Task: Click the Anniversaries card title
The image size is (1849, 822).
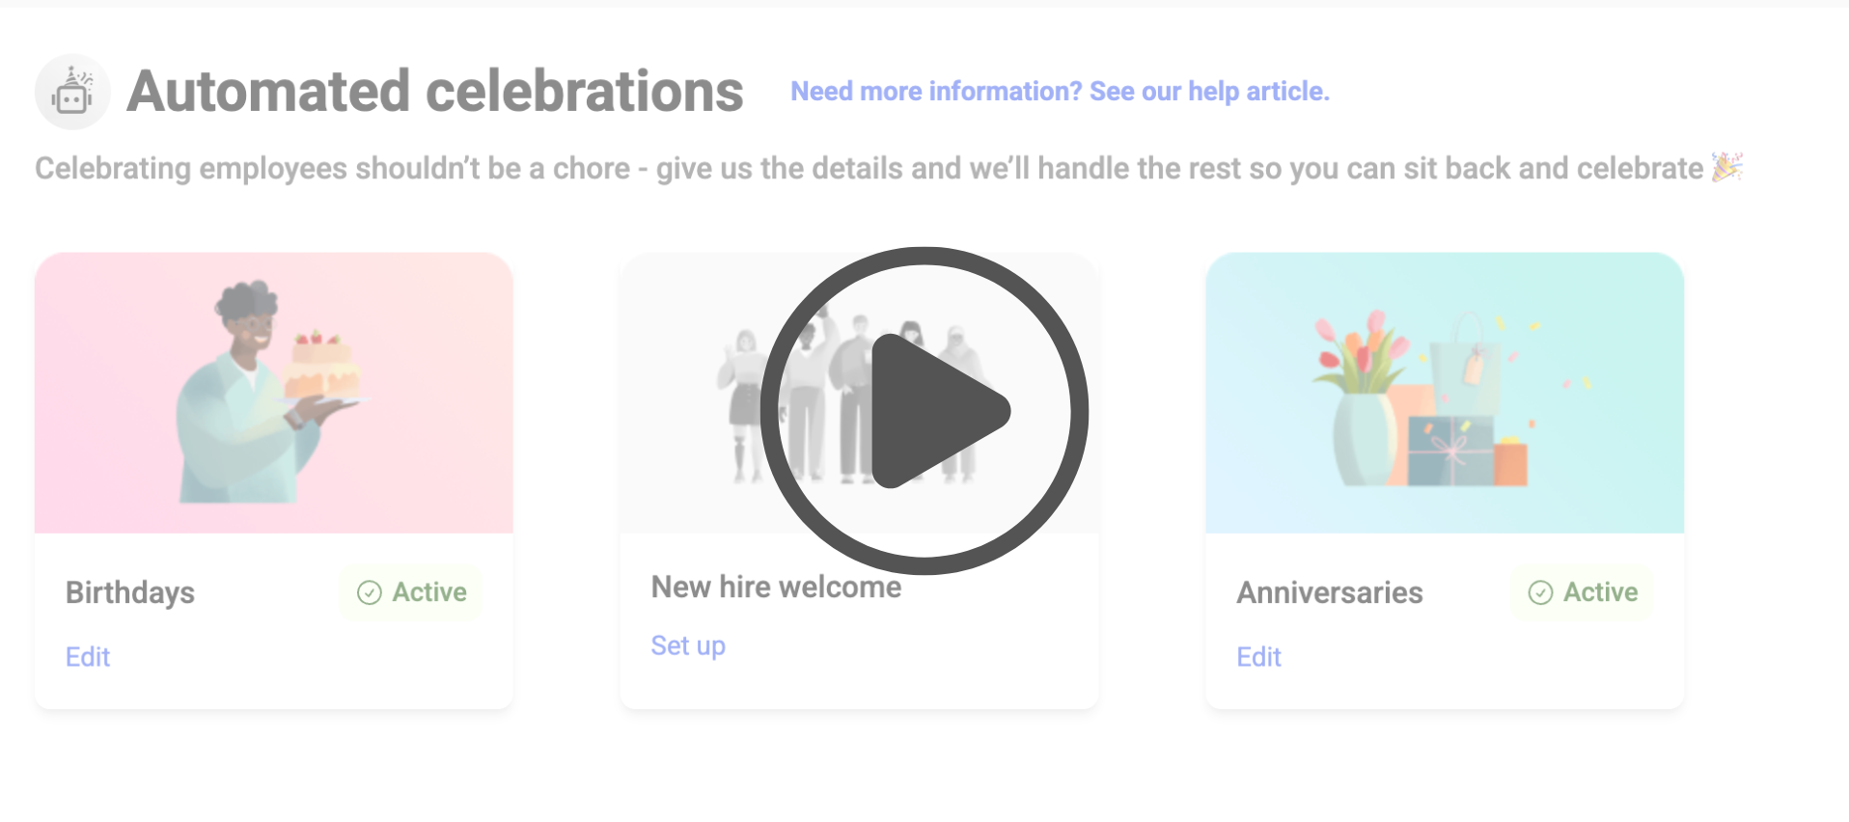Action: tap(1330, 592)
